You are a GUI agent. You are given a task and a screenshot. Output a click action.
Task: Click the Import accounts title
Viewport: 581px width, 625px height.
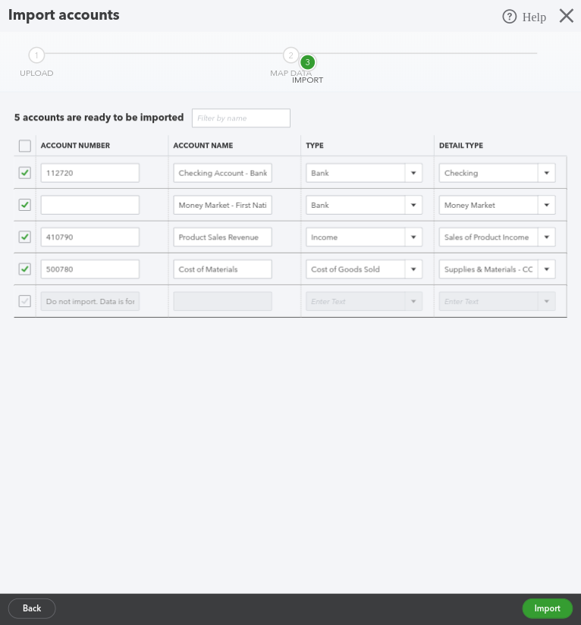coord(64,15)
